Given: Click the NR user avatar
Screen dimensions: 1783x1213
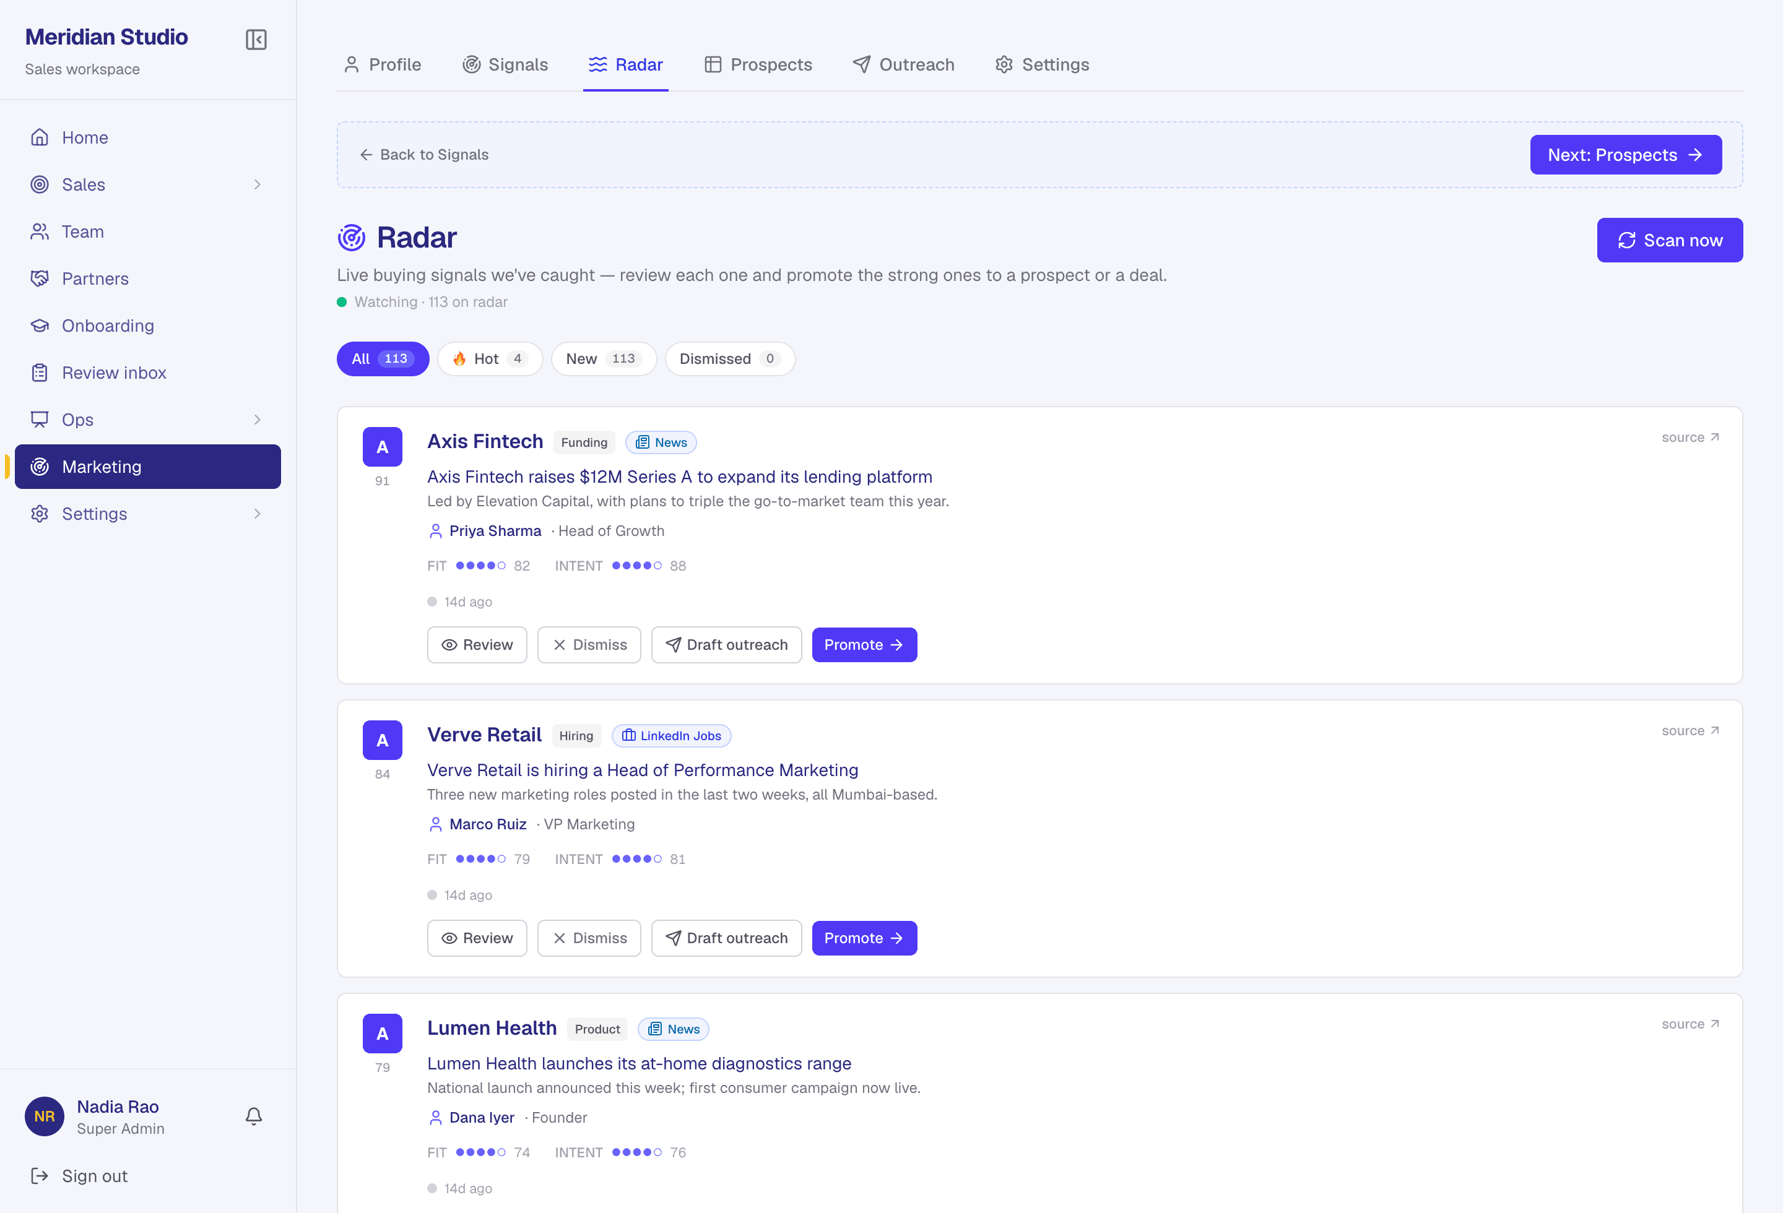Looking at the screenshot, I should [x=45, y=1116].
